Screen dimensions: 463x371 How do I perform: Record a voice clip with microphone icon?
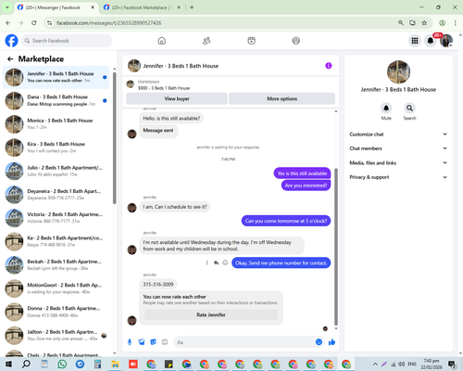click(130, 342)
